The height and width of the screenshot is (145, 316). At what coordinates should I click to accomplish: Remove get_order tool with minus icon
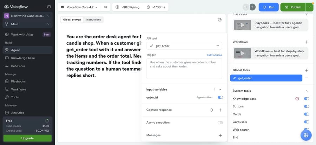click(307, 78)
